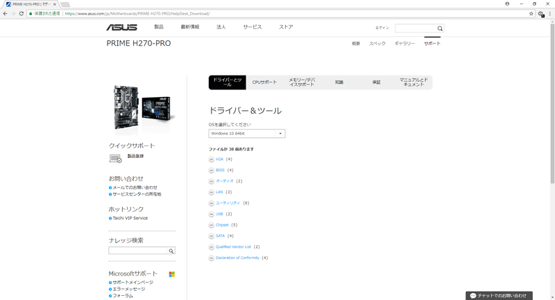Screen dimensions: 555x300
Task: Click the サポート product nav link
Action: tap(432, 44)
